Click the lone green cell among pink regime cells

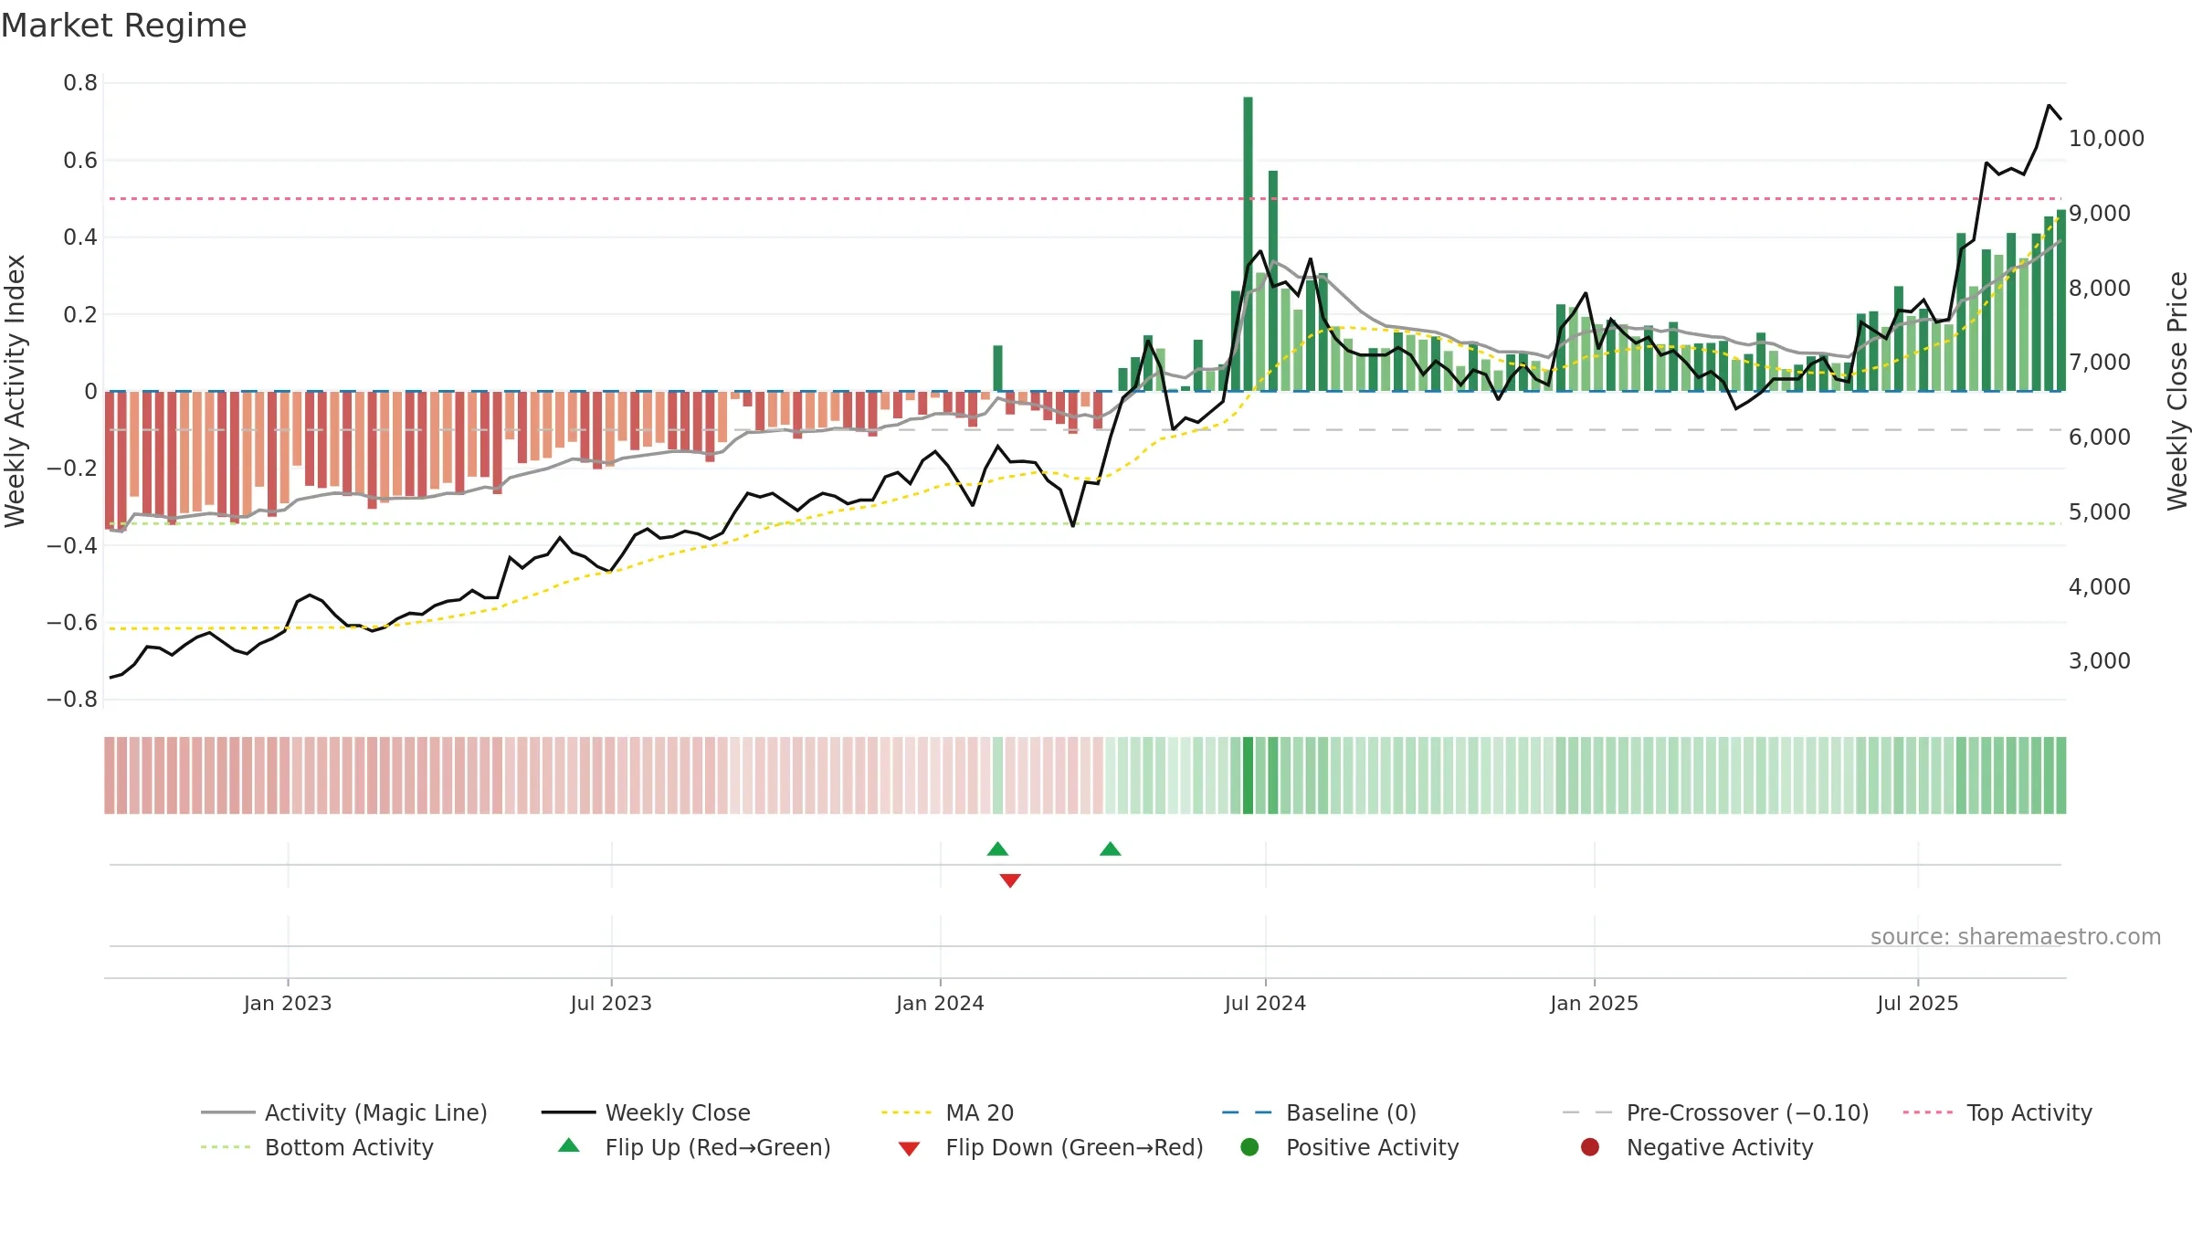(x=997, y=775)
